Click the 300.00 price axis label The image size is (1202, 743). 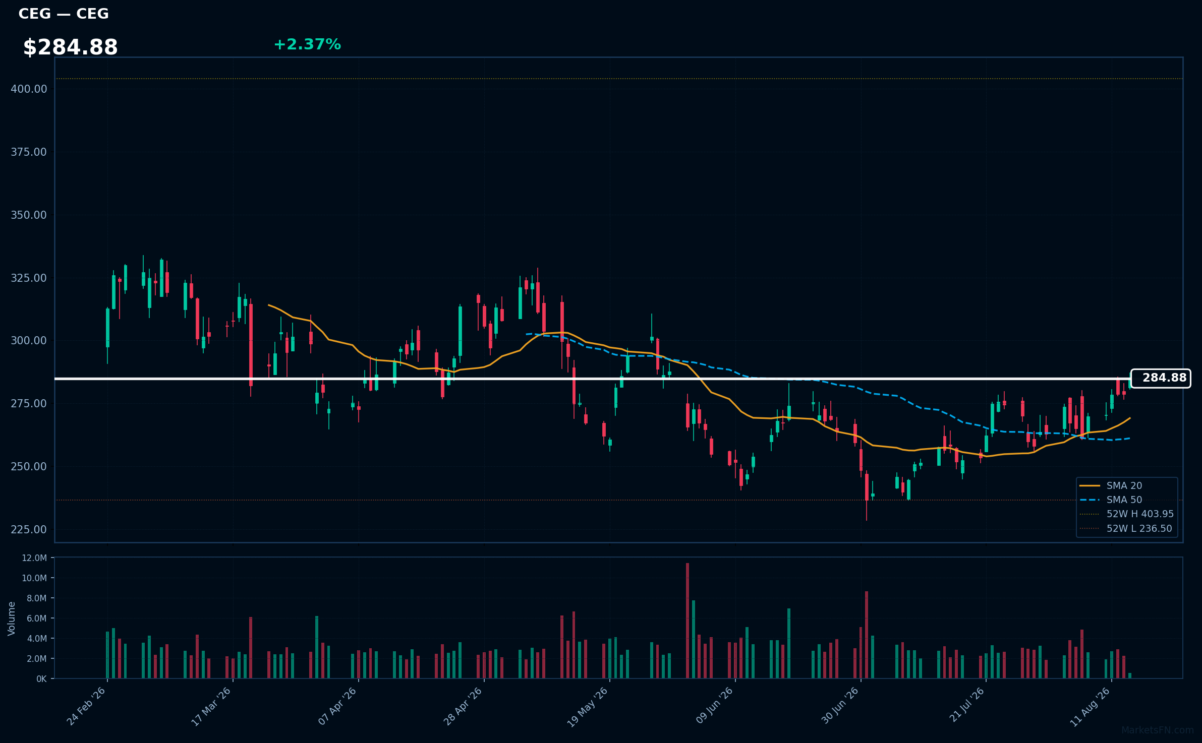[29, 340]
